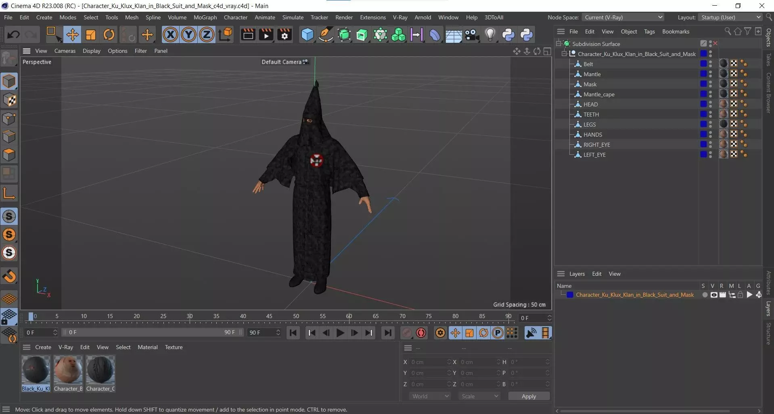Viewport: 774px width, 414px height.
Task: Play the animation forward
Action: [340, 333]
